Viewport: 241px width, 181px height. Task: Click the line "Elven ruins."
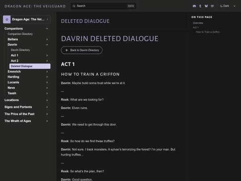pos(80,108)
